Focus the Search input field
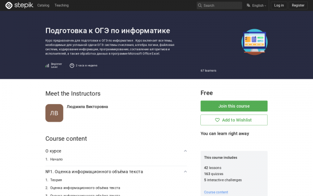The image size is (313, 196). (219, 5)
